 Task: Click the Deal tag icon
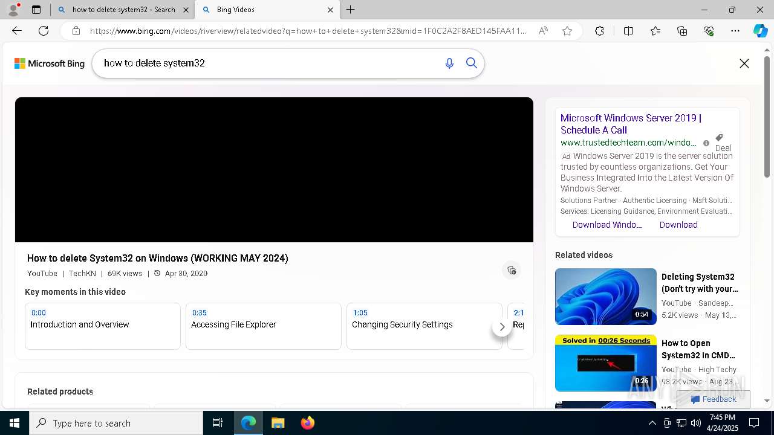tap(720, 138)
